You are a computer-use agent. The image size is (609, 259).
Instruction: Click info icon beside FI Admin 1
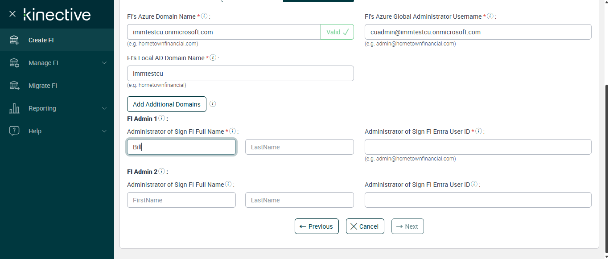click(161, 119)
